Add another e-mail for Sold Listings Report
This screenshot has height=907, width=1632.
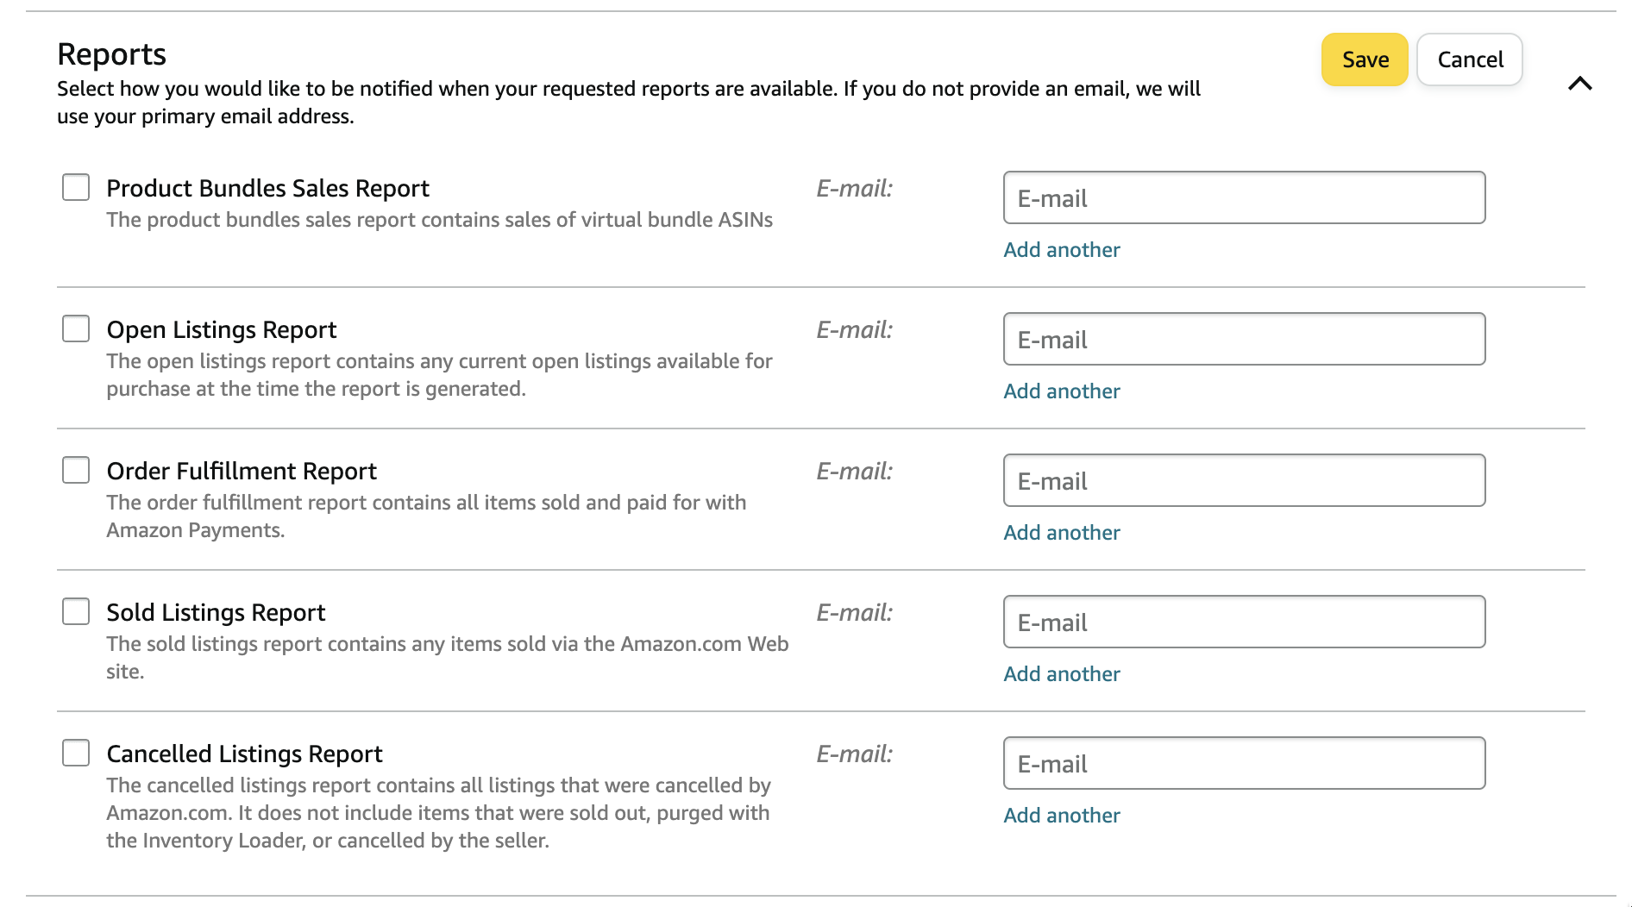pyautogui.click(x=1061, y=674)
